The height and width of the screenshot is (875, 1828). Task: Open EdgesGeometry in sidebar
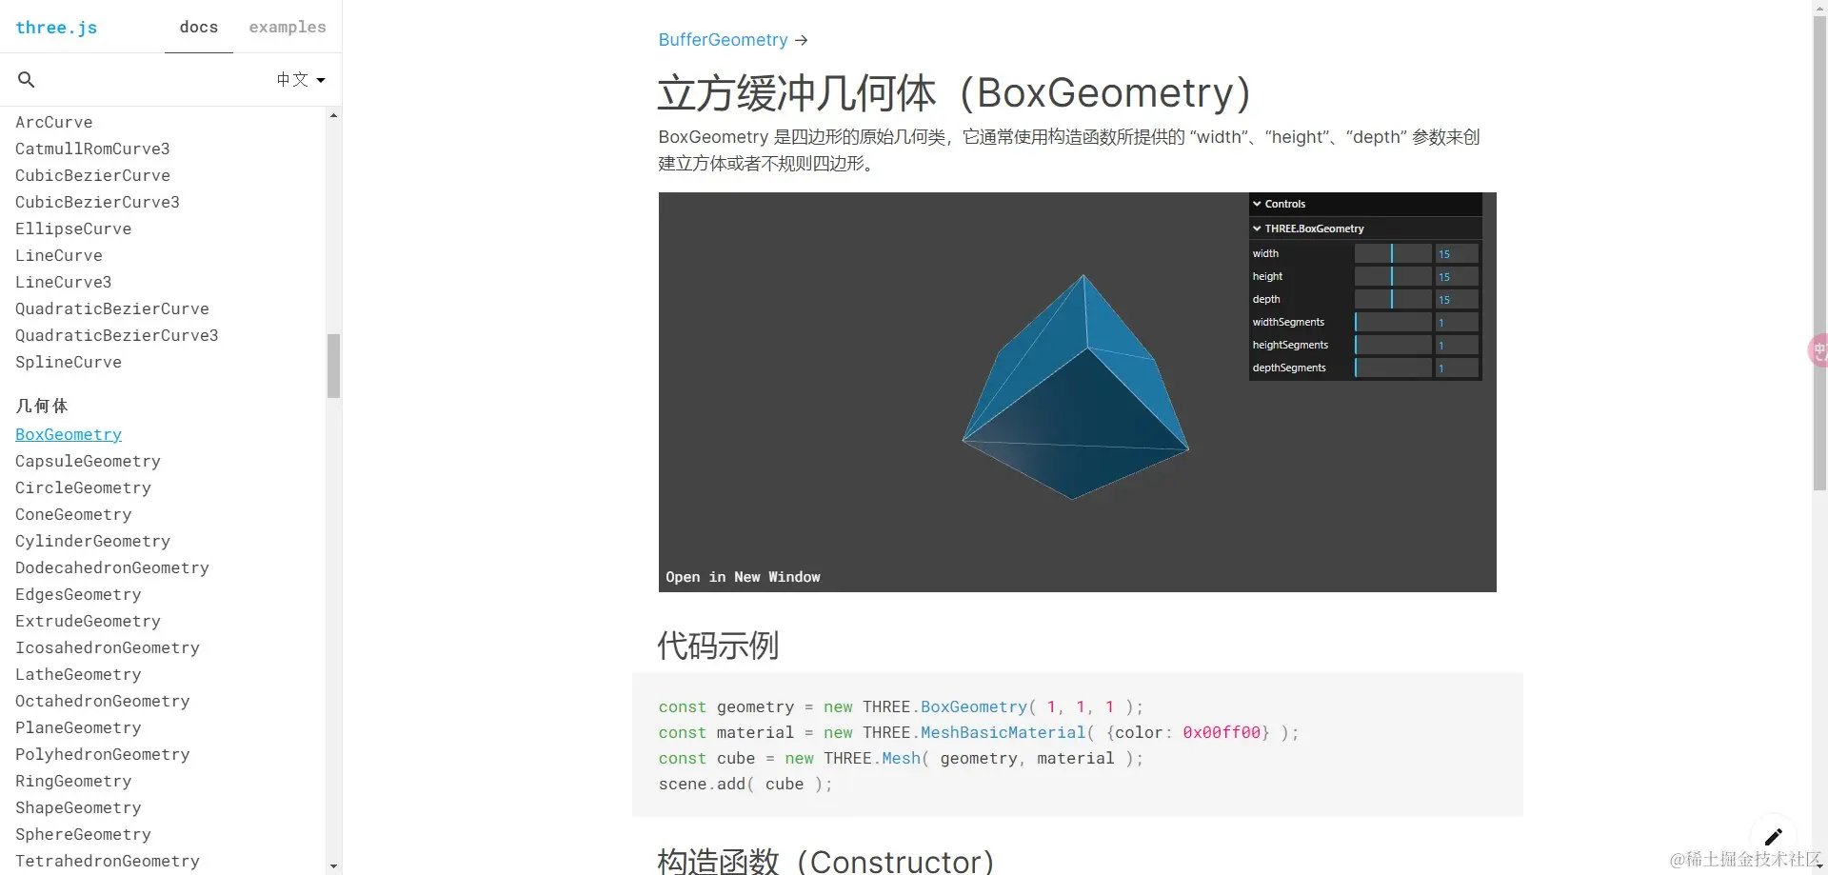78,594
